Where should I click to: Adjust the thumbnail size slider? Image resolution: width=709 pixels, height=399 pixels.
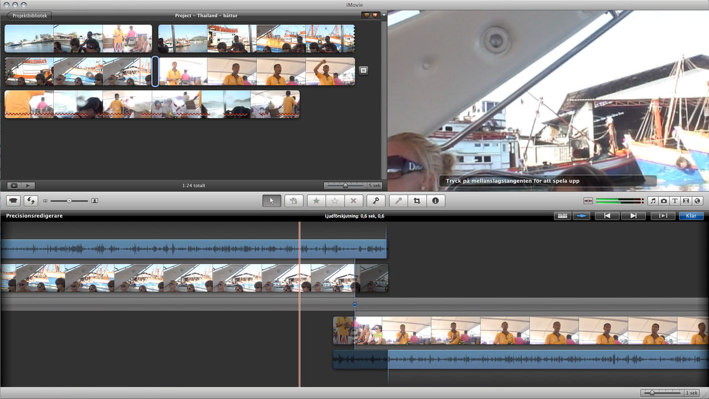click(69, 201)
